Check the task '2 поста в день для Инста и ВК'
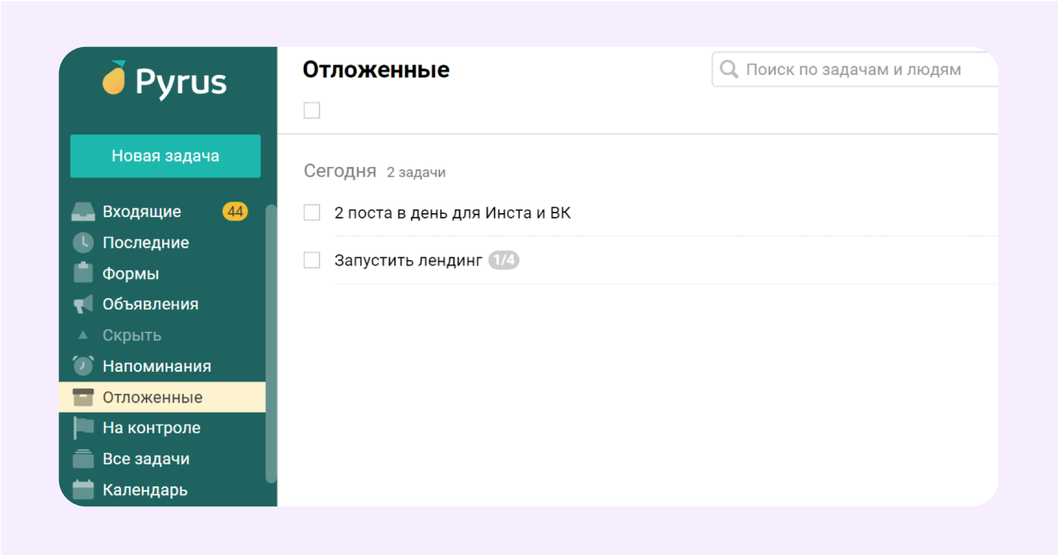The height and width of the screenshot is (555, 1058). tap(312, 212)
